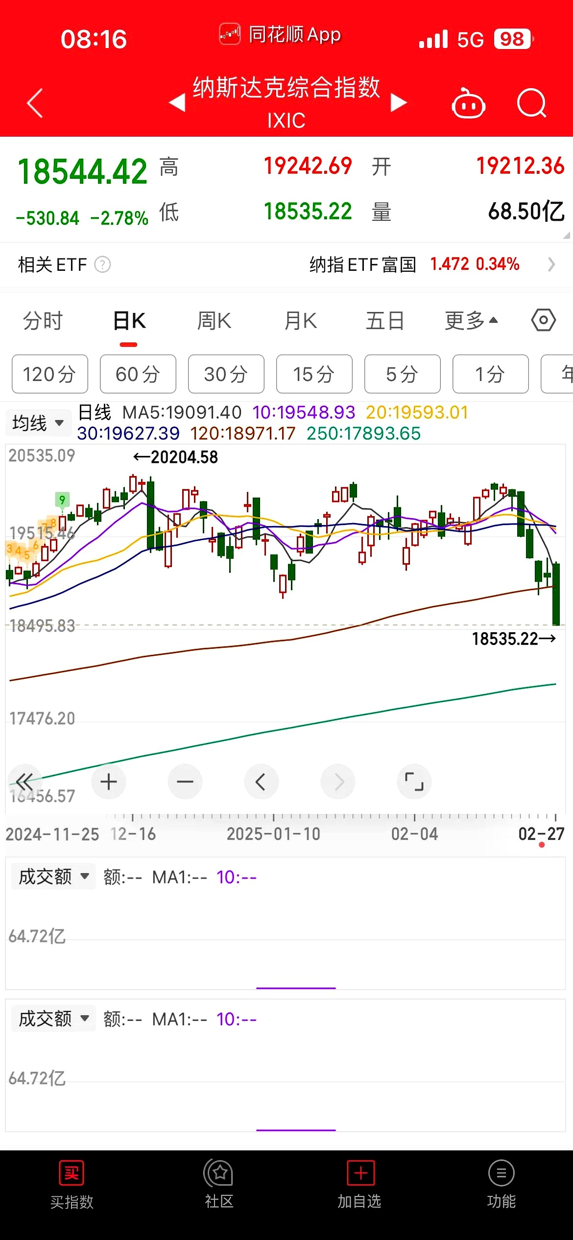Open the robot assistant icon
The width and height of the screenshot is (573, 1240).
[x=468, y=103]
